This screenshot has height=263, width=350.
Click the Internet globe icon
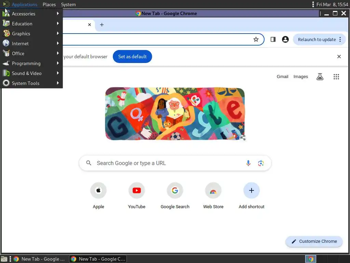pos(6,43)
